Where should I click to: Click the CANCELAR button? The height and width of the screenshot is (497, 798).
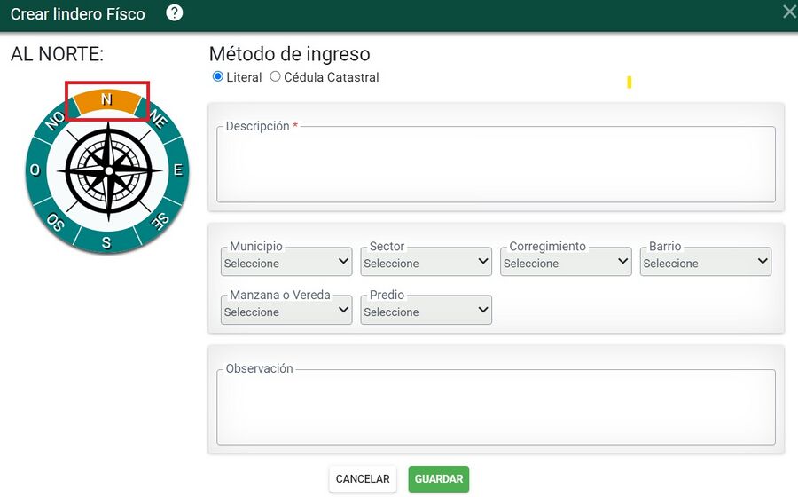coord(363,479)
